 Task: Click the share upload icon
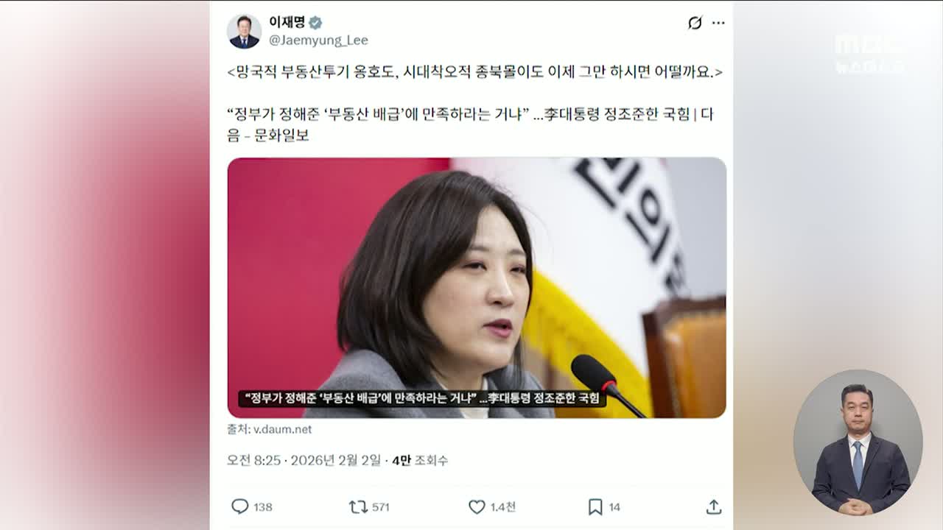[713, 506]
